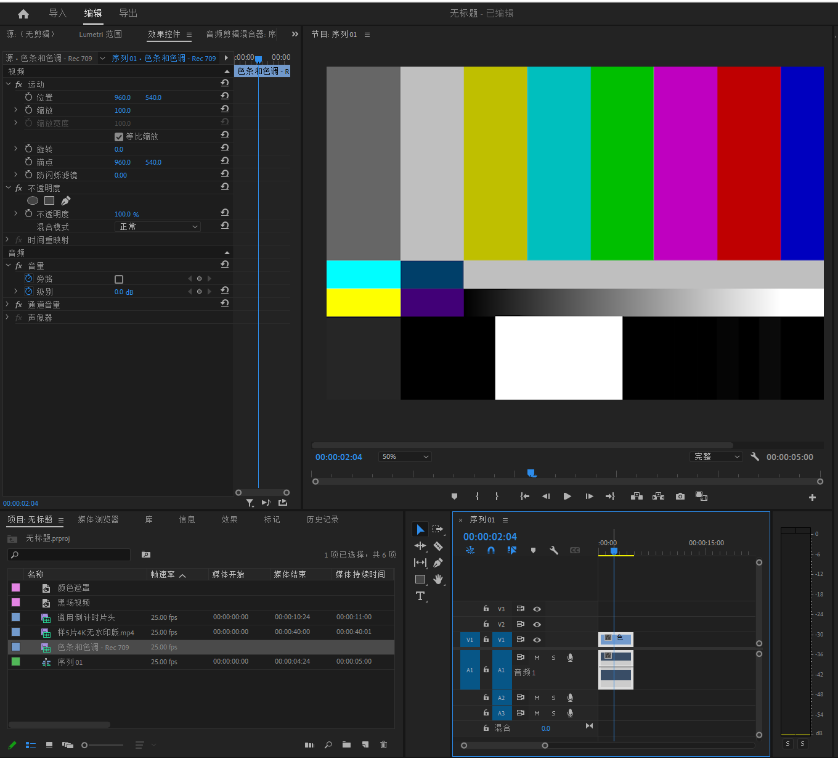Select the Razor tool in the tools panel
838x758 pixels.
[438, 546]
